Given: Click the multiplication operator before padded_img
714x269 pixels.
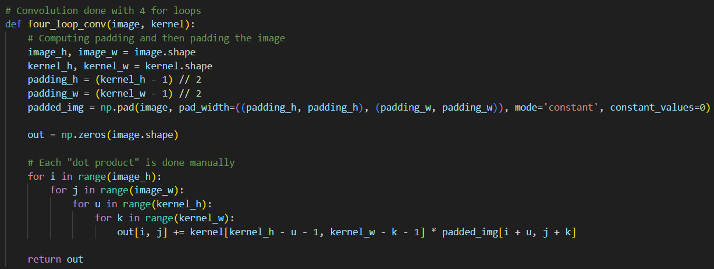Looking at the screenshot, I should click(434, 232).
